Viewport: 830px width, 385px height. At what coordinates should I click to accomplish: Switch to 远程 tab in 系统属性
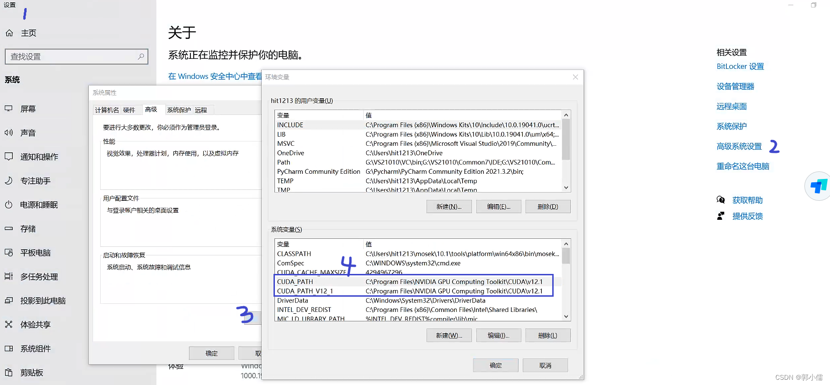click(x=201, y=110)
